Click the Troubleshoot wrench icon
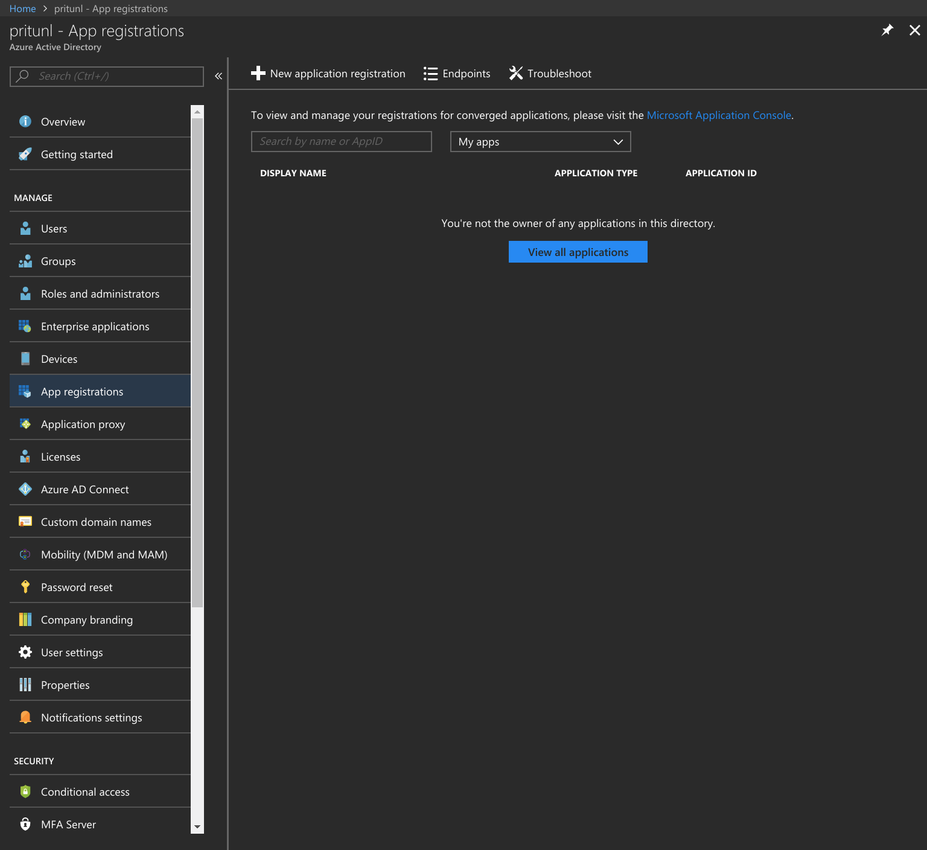The image size is (927, 850). click(x=515, y=74)
